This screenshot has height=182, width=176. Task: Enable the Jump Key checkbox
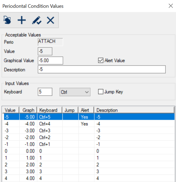click(101, 92)
